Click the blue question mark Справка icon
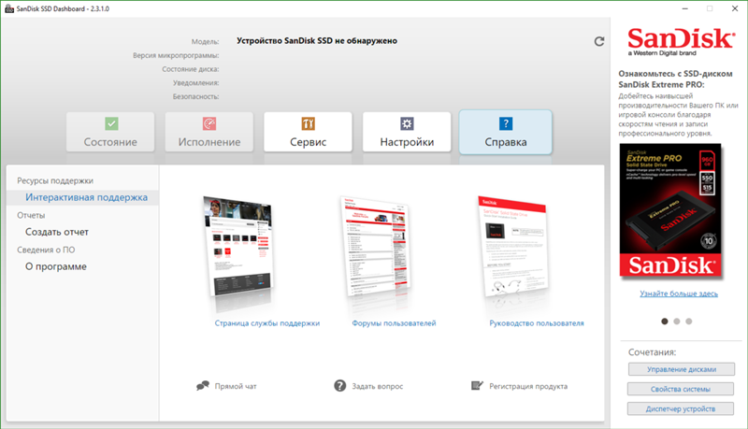Image resolution: width=748 pixels, height=429 pixels. pyautogui.click(x=506, y=124)
